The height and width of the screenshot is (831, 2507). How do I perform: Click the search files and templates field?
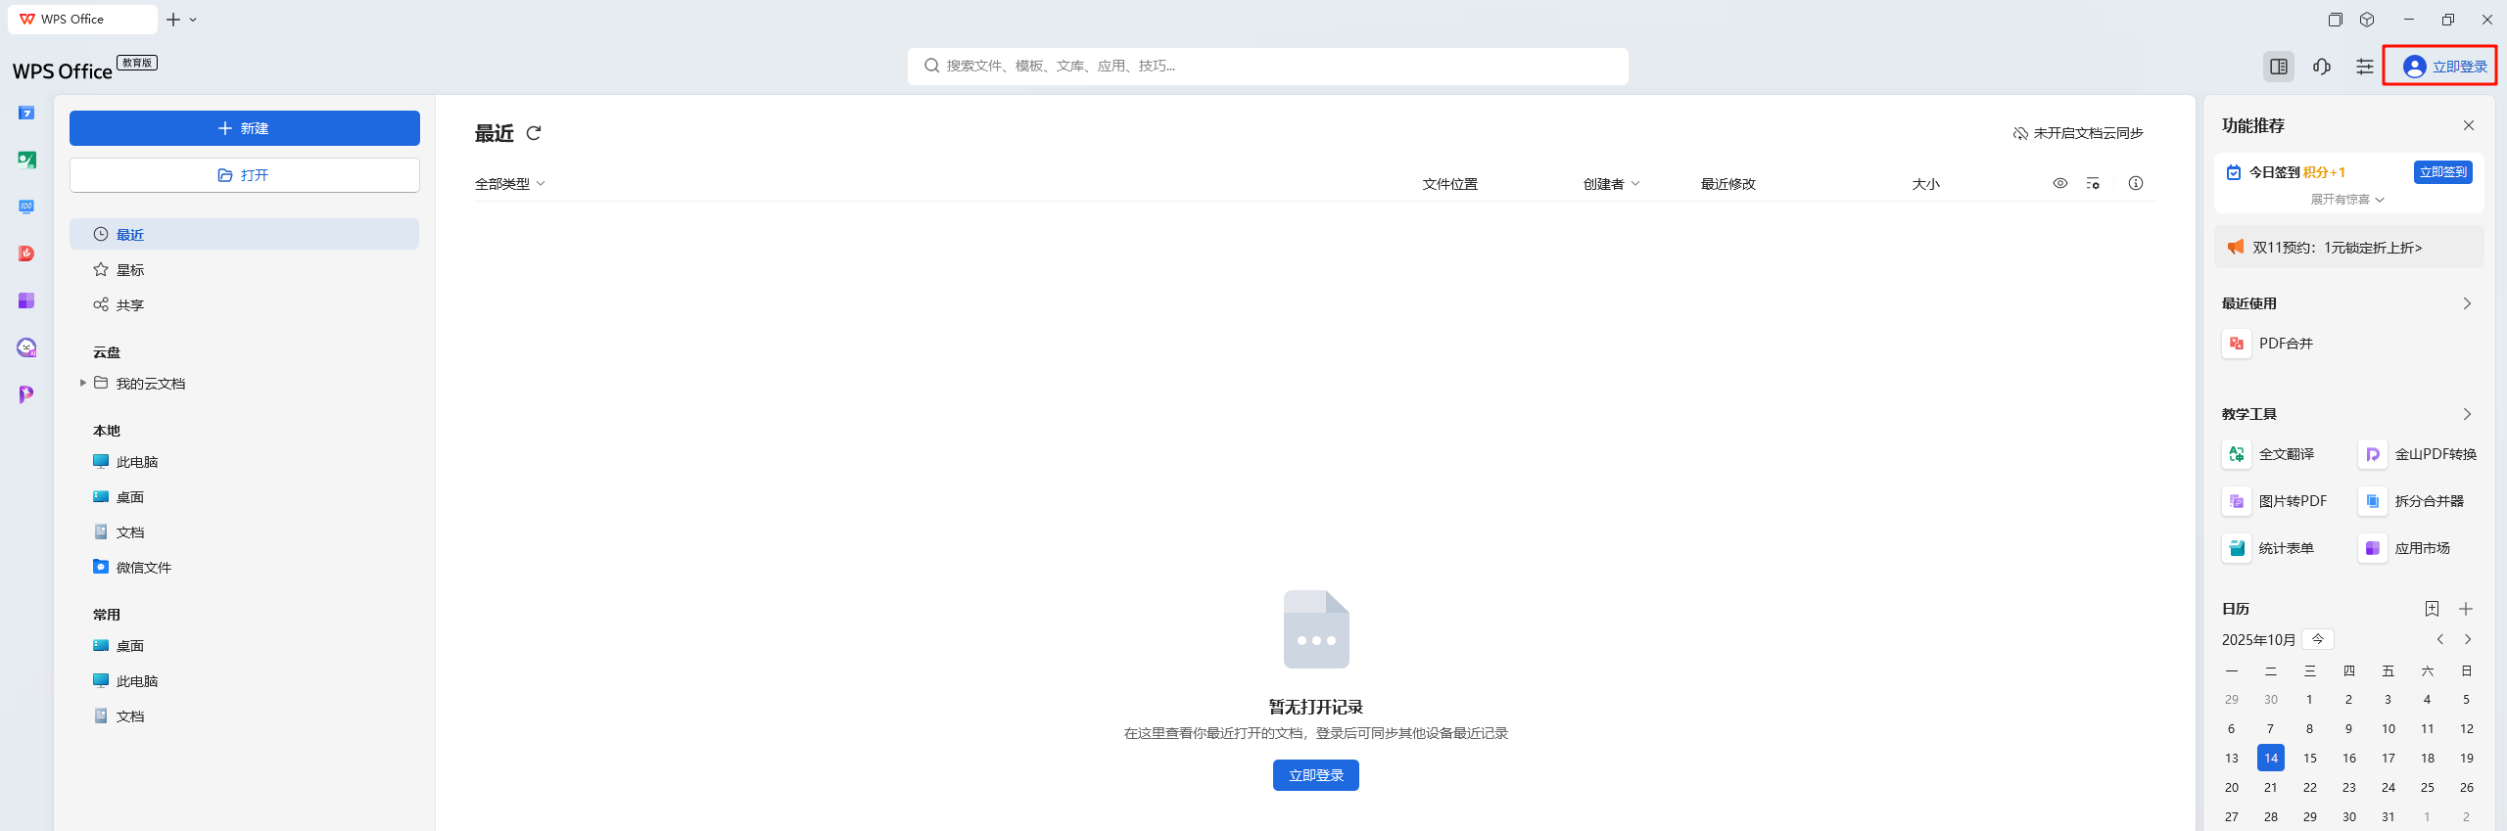1267,66
